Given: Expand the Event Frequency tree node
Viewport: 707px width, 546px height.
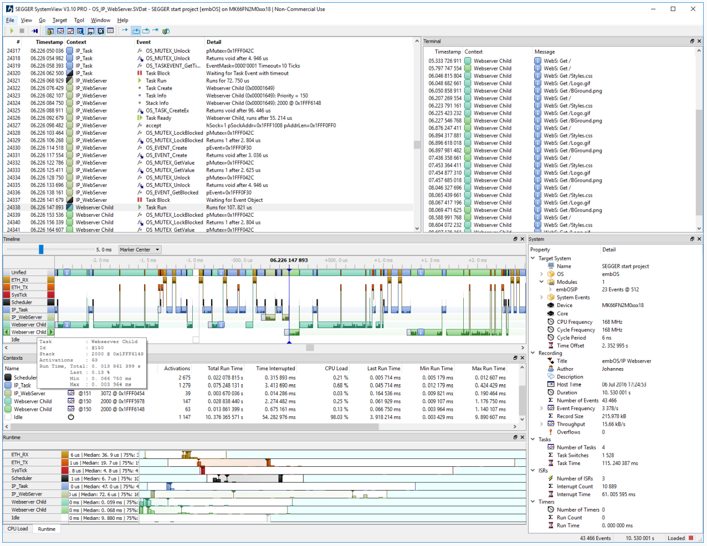Looking at the screenshot, I should coord(541,409).
